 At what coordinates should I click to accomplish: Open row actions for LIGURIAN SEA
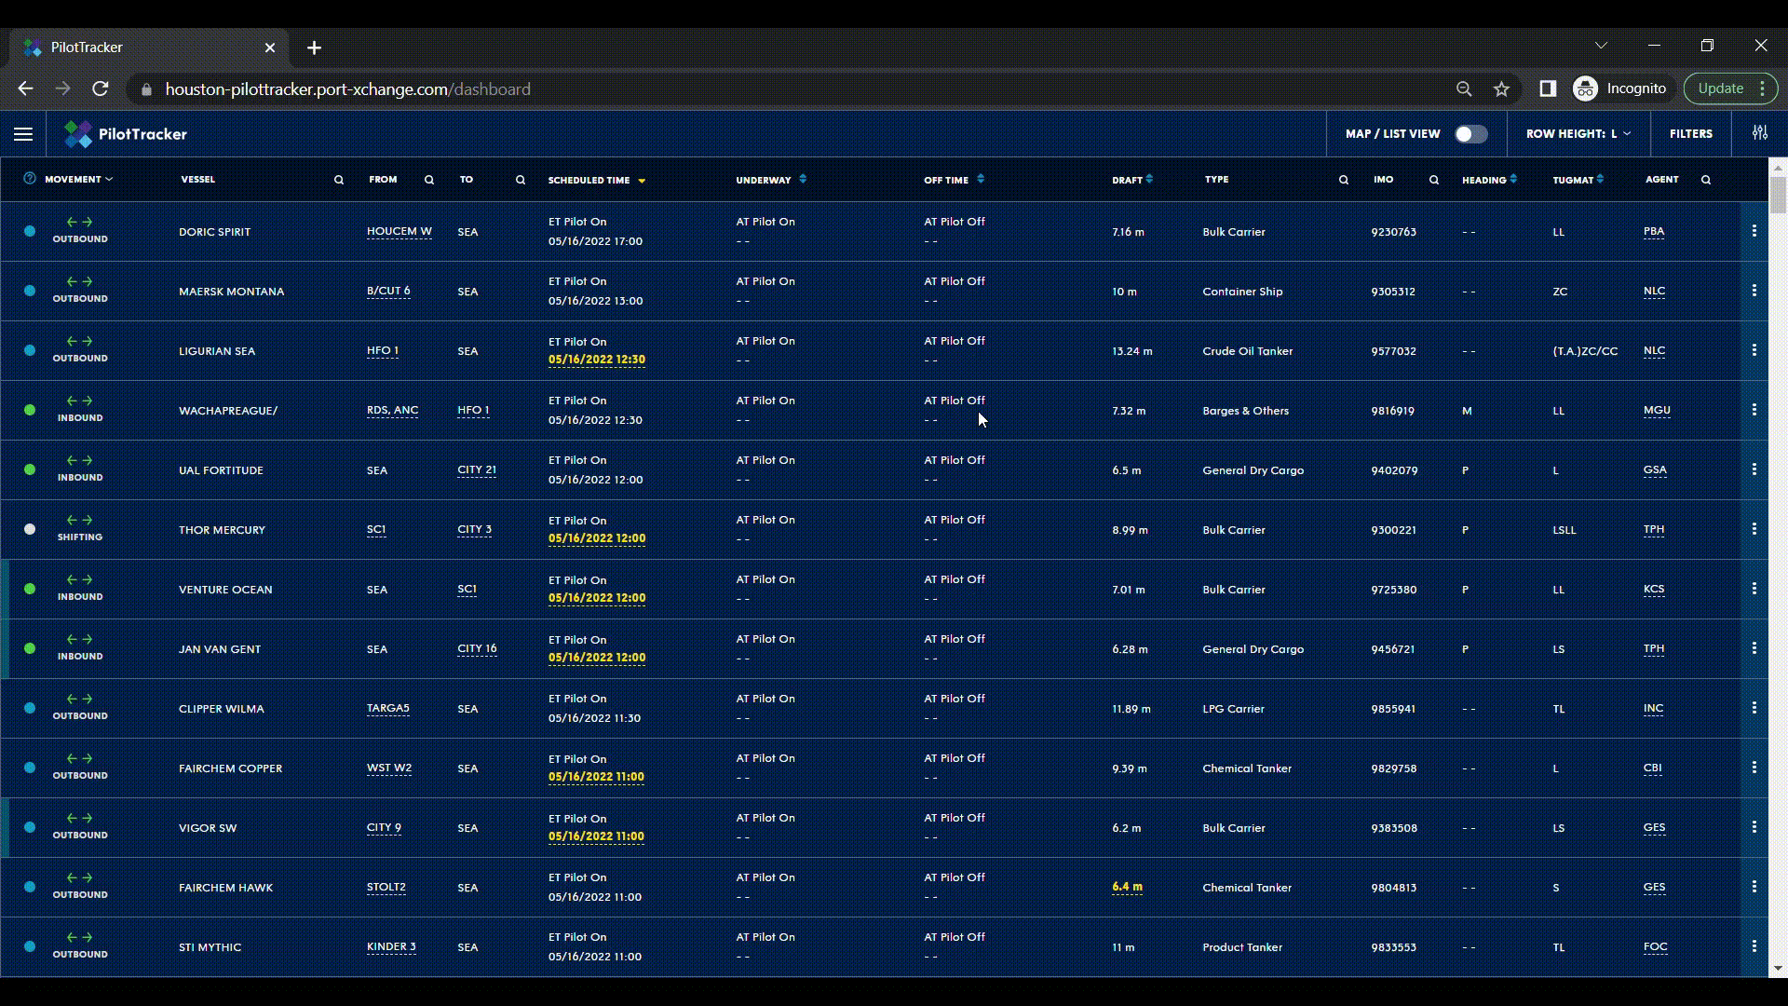[x=1754, y=350]
